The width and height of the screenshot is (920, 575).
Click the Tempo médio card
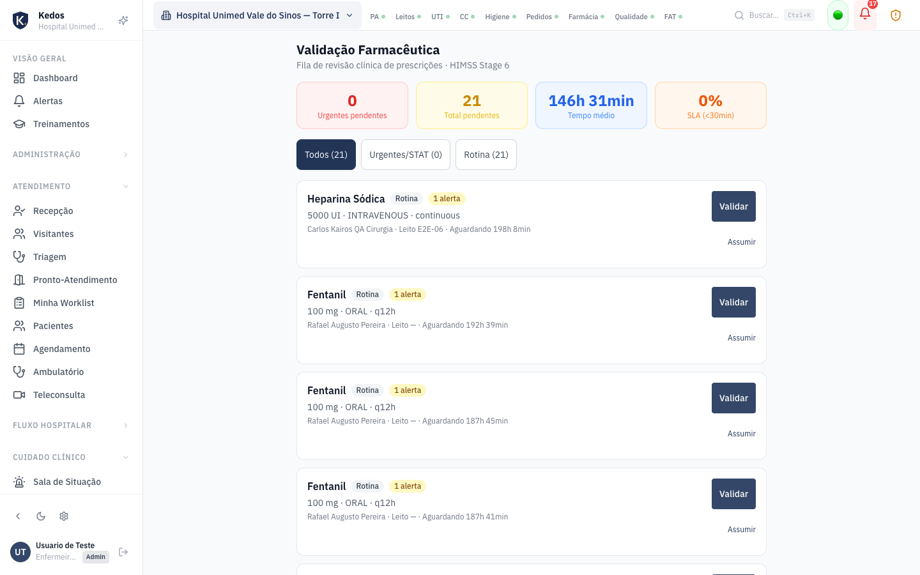pos(591,105)
